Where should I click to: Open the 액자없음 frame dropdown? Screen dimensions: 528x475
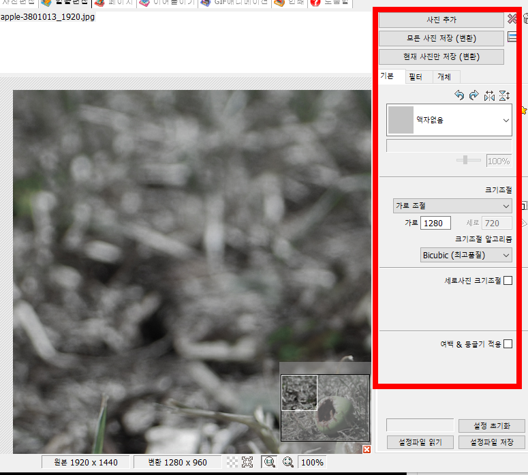click(449, 120)
